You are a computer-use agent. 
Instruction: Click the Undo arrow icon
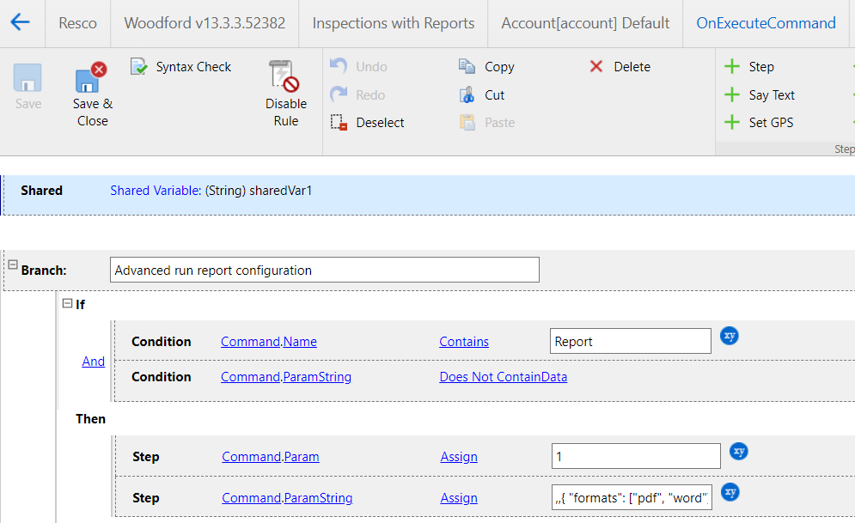[x=339, y=66]
